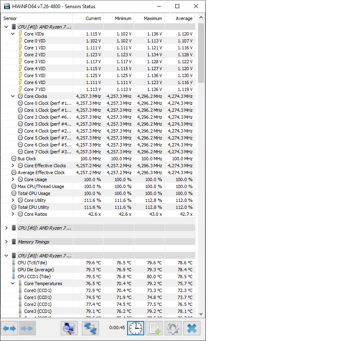The image size is (352, 341).
Task: Click the Core 7 VID current value 1.113 V
Action: (93, 89)
